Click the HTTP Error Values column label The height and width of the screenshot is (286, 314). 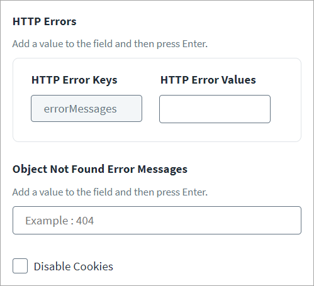(208, 80)
